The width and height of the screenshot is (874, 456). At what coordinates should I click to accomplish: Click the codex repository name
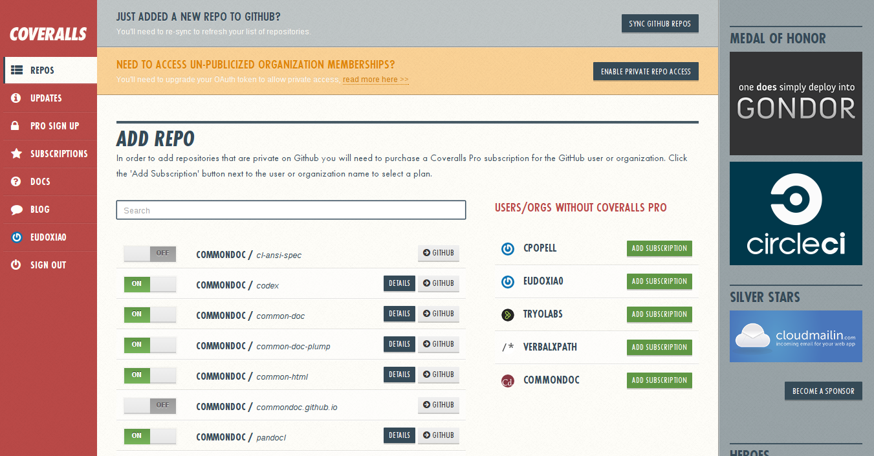[x=268, y=285]
